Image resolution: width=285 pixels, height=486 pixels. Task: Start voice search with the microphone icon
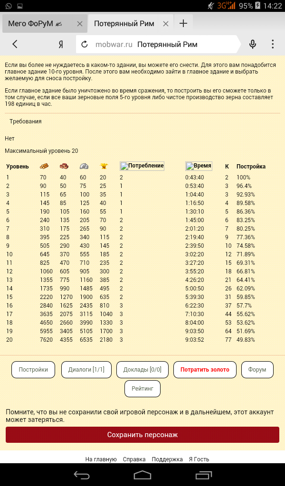[253, 44]
